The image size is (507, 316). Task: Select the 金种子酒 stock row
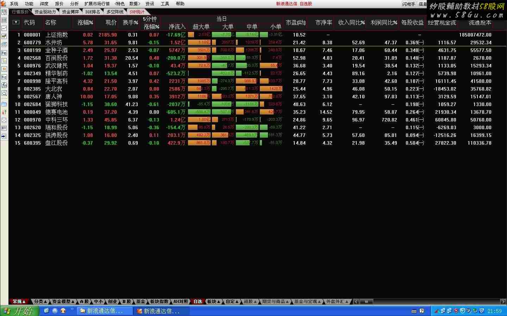point(257,50)
